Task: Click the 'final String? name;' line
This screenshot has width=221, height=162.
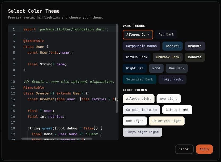Action: [47, 64]
